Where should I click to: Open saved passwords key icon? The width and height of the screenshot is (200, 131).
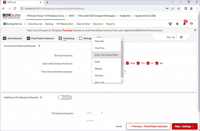(x=167, y=8)
